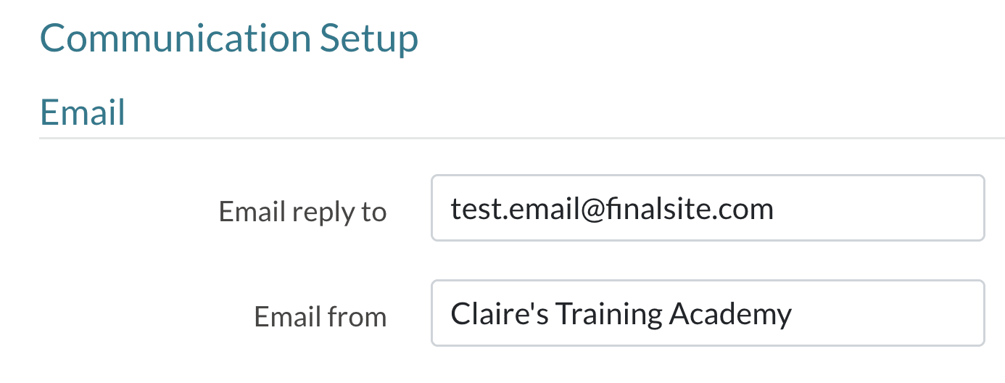This screenshot has height=383, width=1005.
Task: Focus the "Email reply to" input field
Action: (x=707, y=208)
